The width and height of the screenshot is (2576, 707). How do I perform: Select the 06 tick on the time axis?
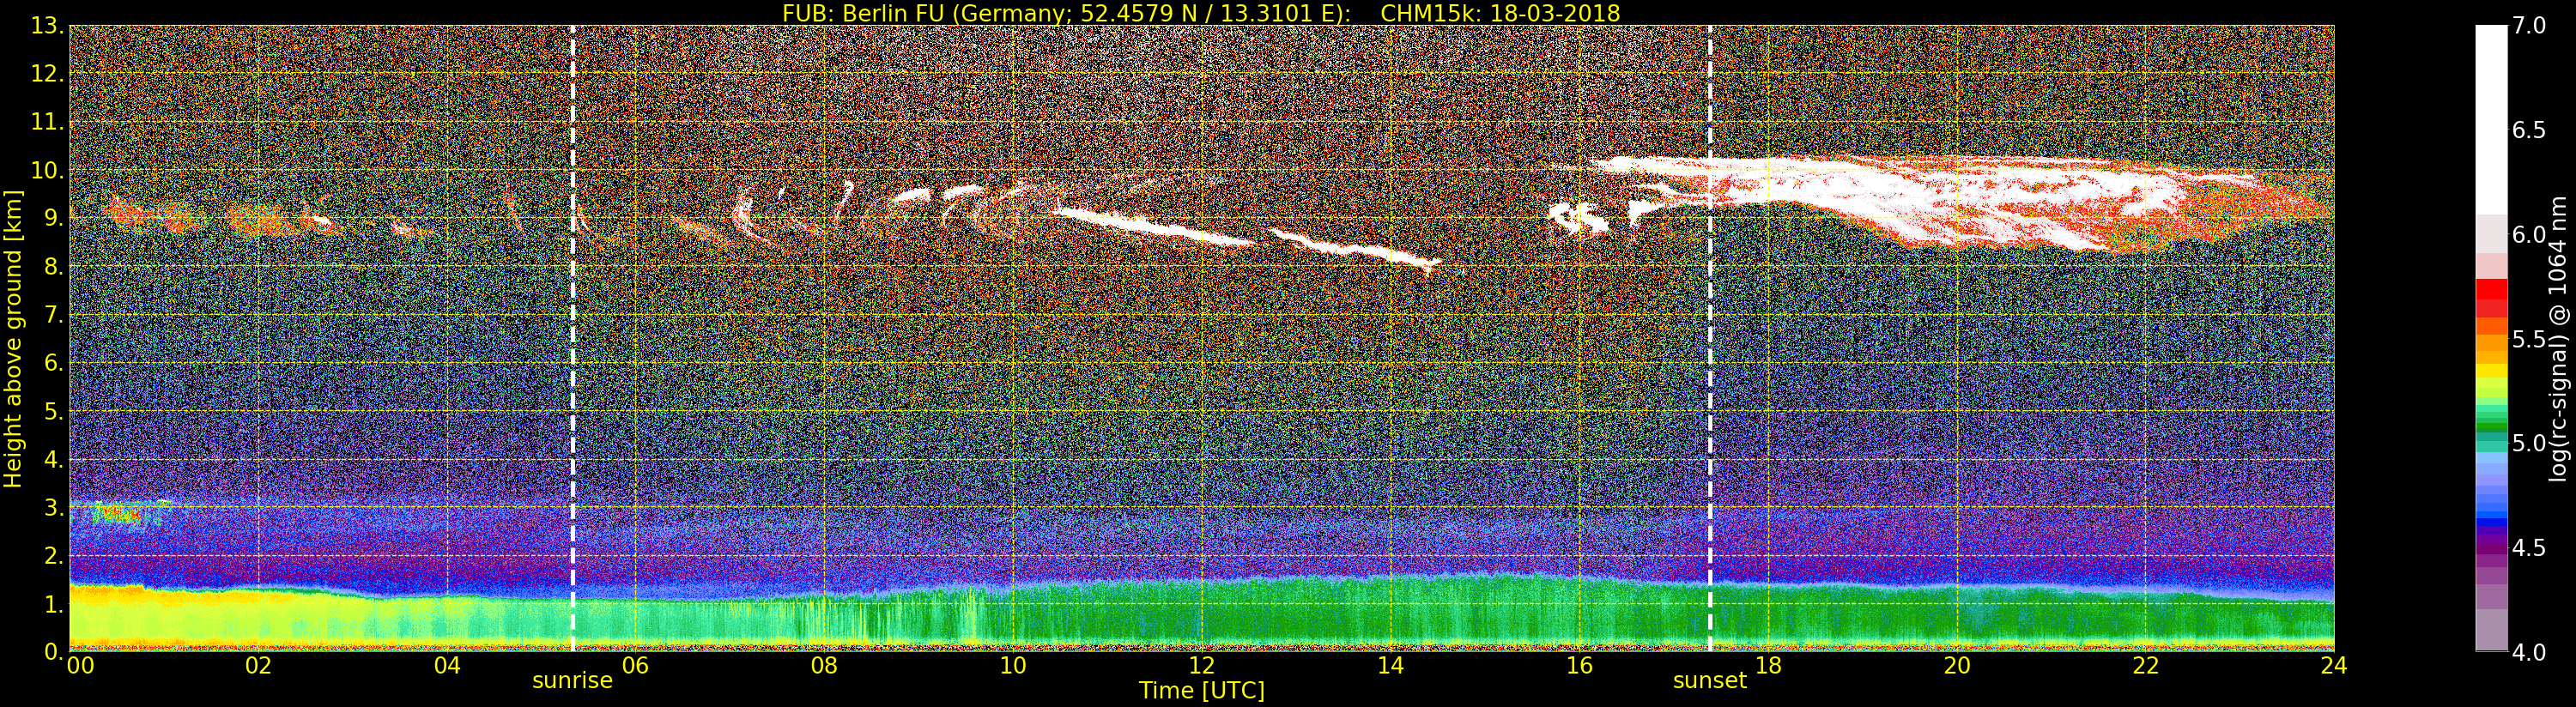tap(635, 665)
